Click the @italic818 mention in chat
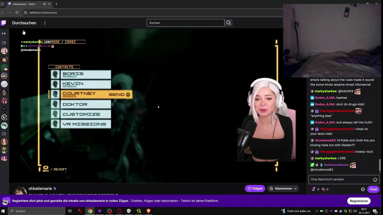Image resolution: width=383 pixels, height=215 pixels. tap(346, 91)
